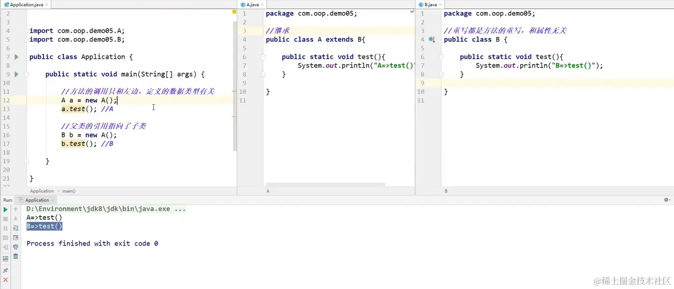The width and height of the screenshot is (674, 289).
Task: Click the Up the stack trace arrow
Action: 15,209
